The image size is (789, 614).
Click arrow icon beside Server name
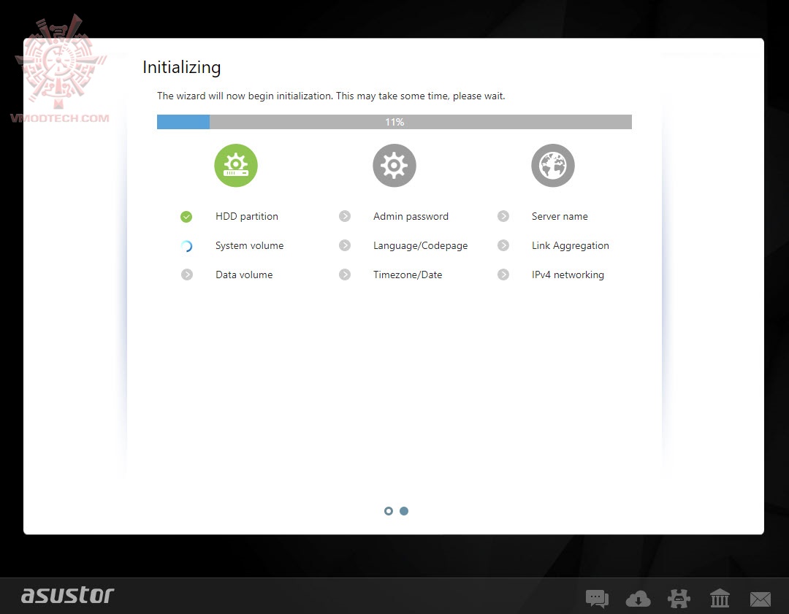pos(503,216)
